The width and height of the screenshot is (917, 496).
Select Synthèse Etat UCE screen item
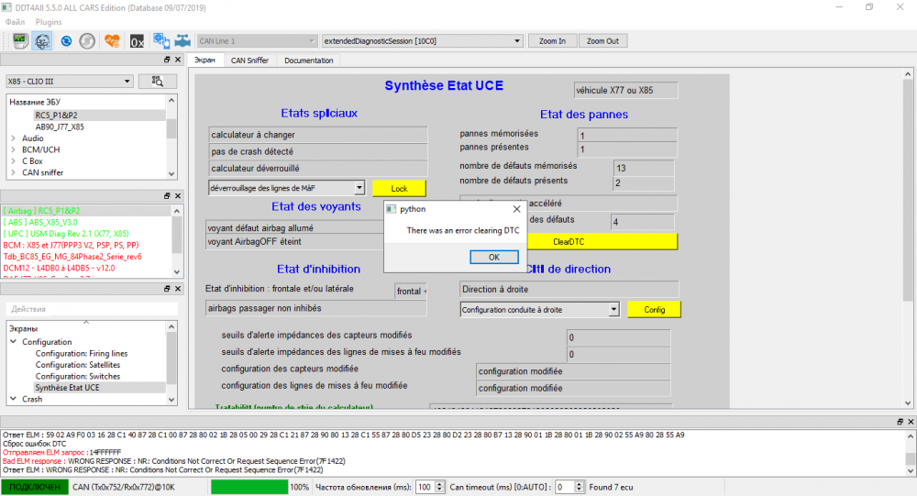coord(67,388)
